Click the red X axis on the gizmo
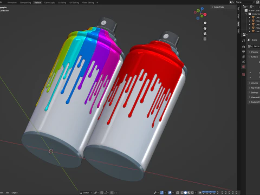This screenshot has height=195, width=260. [205, 15]
